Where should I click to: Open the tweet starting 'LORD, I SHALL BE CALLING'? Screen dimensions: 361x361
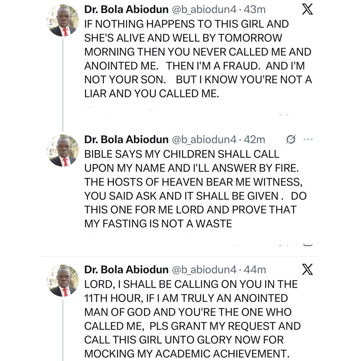point(192,319)
